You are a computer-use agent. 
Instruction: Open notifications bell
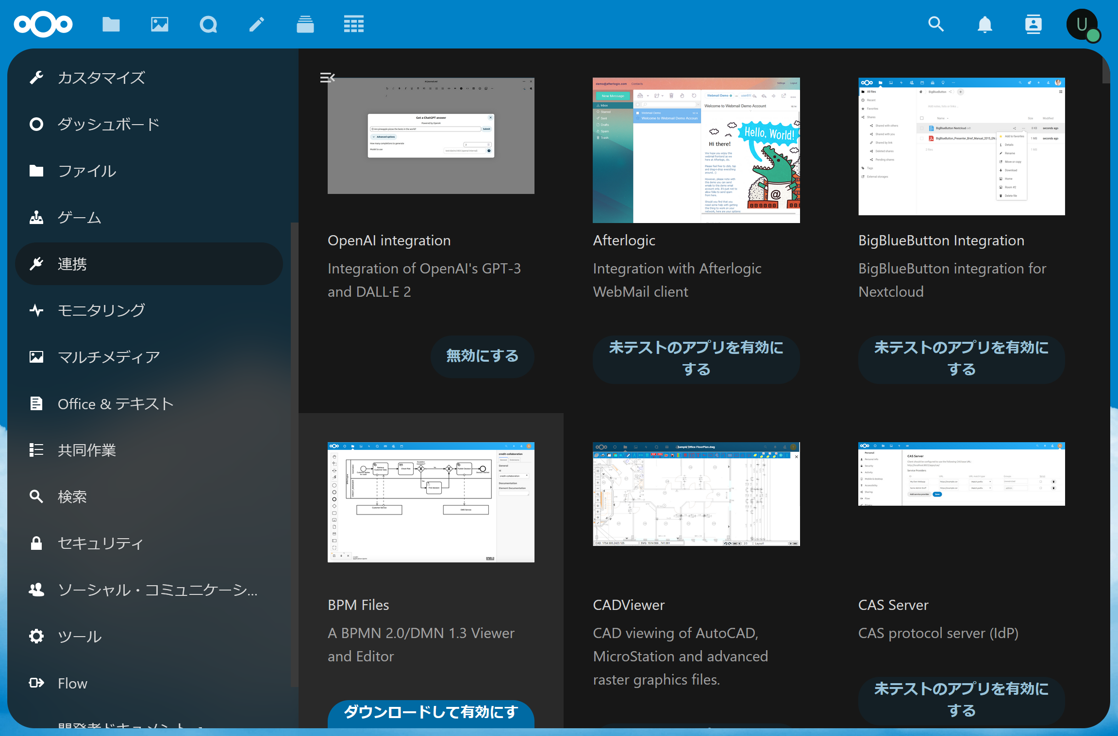pos(985,24)
